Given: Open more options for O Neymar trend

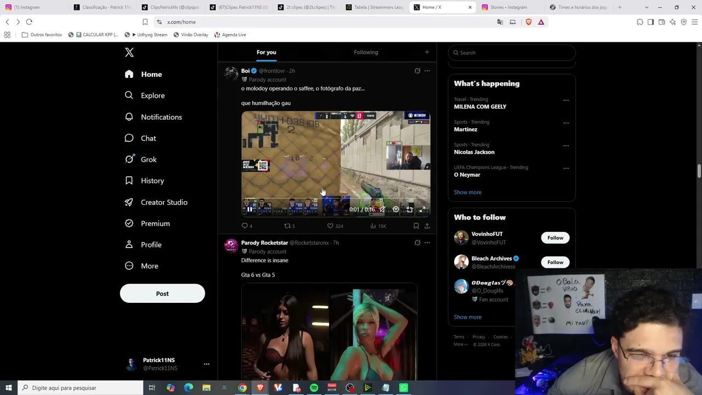Looking at the screenshot, I should (x=566, y=168).
